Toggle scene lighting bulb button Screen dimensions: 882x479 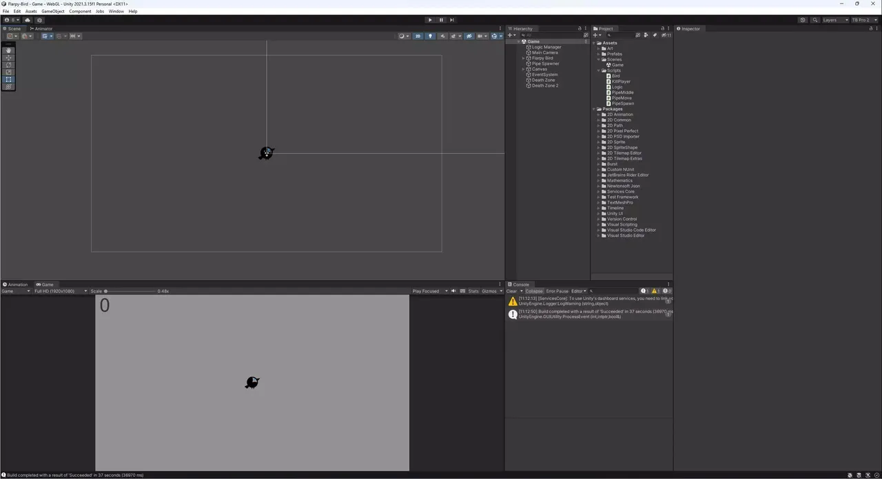(x=431, y=36)
